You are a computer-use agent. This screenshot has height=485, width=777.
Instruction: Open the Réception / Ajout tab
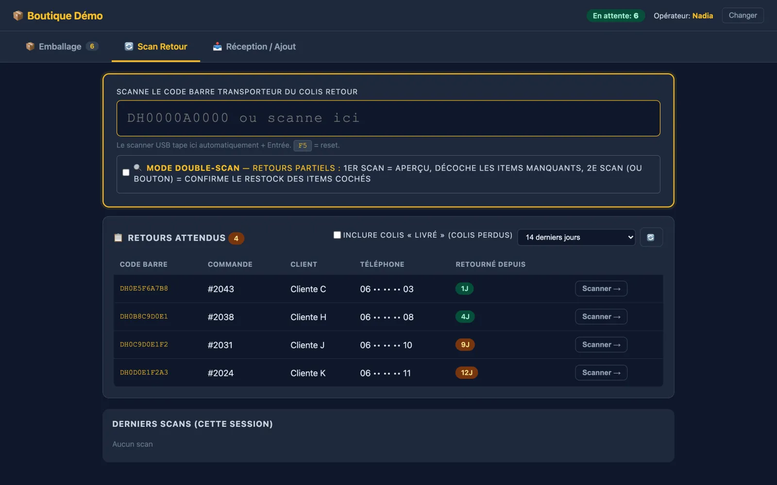tap(254, 47)
